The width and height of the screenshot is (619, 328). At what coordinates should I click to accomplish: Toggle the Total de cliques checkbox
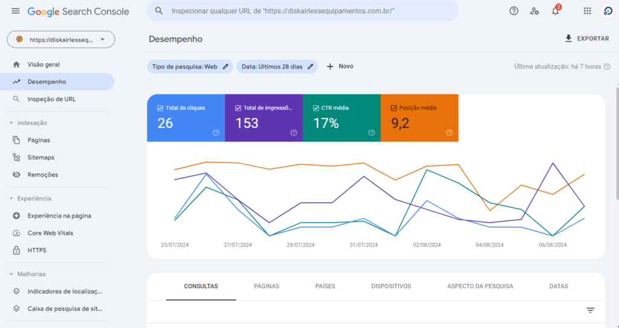click(x=160, y=108)
